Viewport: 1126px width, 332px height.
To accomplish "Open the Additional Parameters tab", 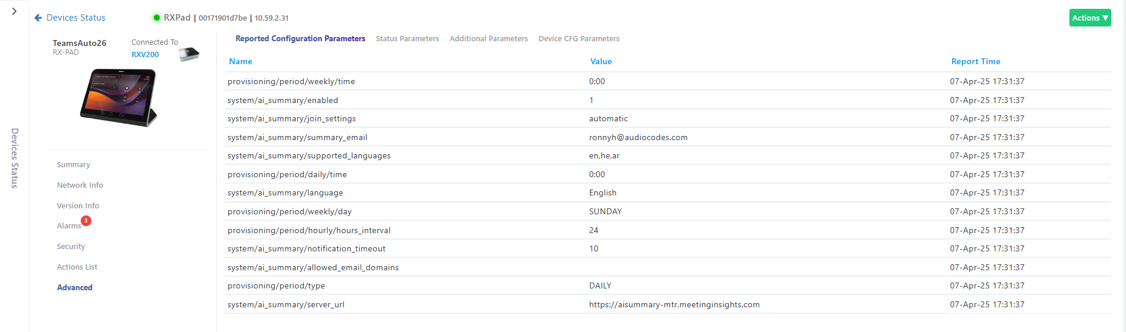I will pos(488,39).
